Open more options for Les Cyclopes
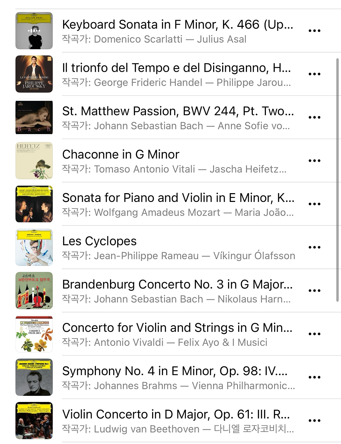The image size is (341, 444). click(x=314, y=247)
